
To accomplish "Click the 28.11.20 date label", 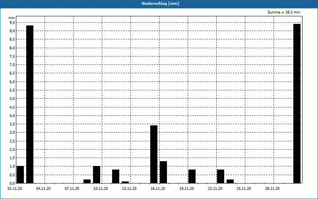I will pyautogui.click(x=272, y=189).
